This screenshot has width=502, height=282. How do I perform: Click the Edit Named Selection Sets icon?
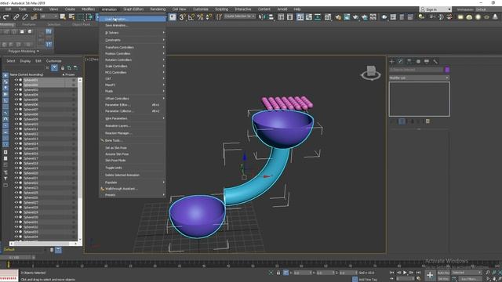(x=219, y=17)
